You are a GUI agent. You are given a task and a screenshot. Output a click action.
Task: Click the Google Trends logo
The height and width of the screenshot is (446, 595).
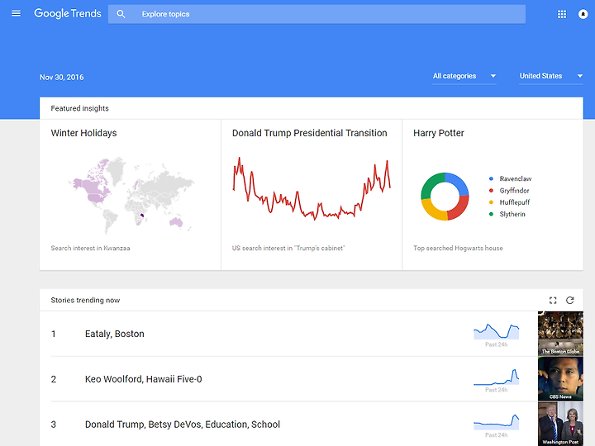tap(68, 14)
